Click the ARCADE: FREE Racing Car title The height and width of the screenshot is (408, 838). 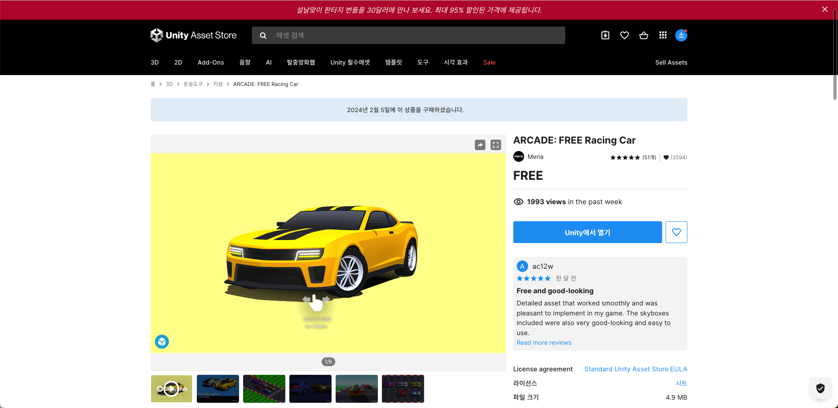click(574, 140)
